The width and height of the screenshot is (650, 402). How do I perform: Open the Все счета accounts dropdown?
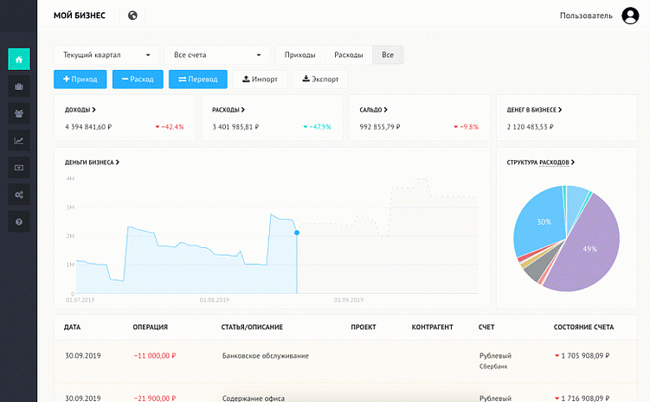click(x=216, y=54)
